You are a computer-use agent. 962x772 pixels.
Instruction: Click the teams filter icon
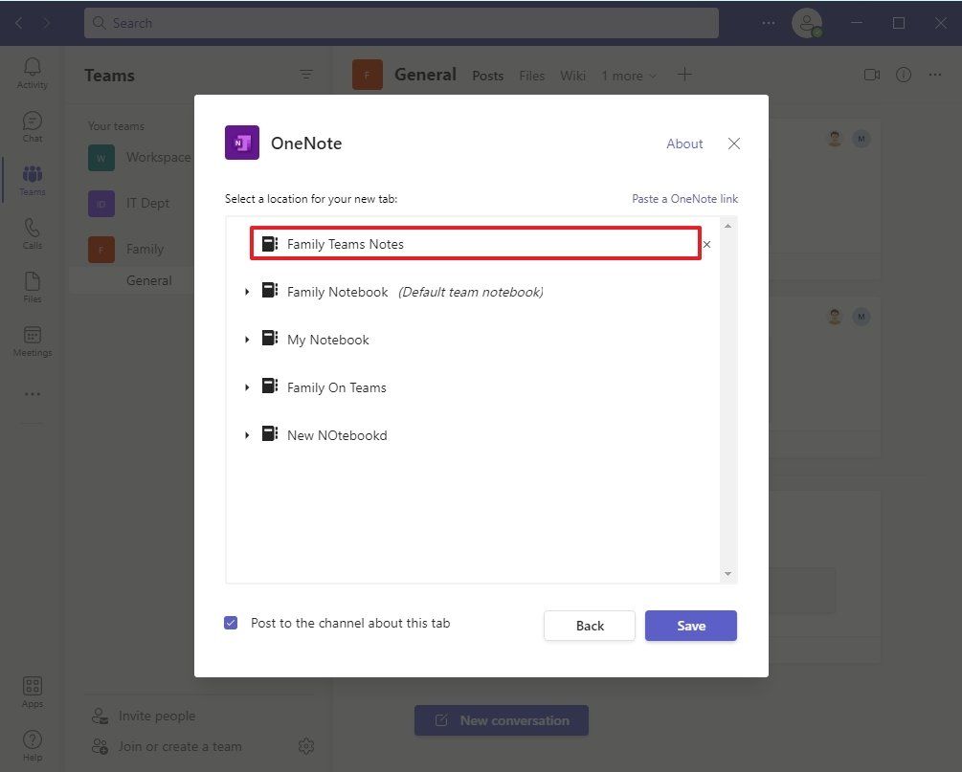(305, 74)
